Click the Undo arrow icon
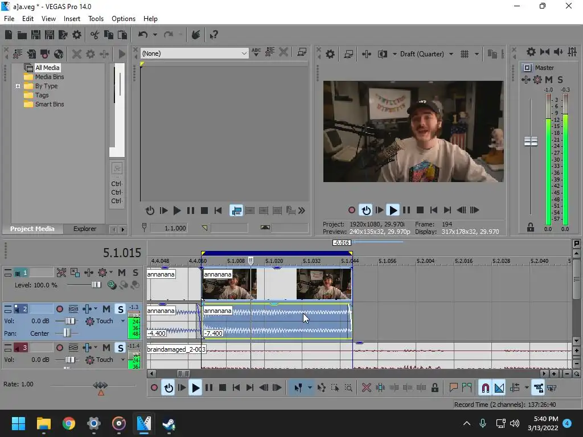This screenshot has height=437, width=583. click(143, 35)
